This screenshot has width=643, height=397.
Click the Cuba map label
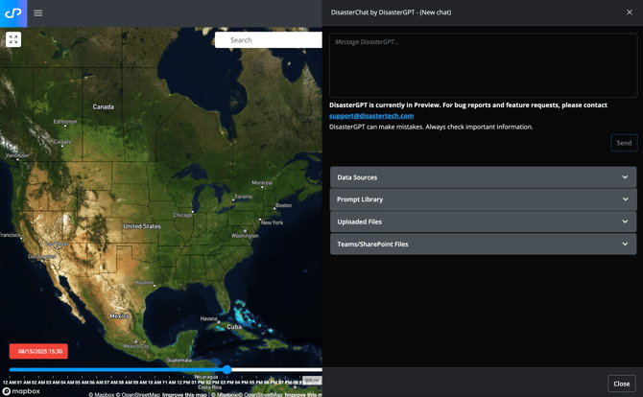point(234,327)
